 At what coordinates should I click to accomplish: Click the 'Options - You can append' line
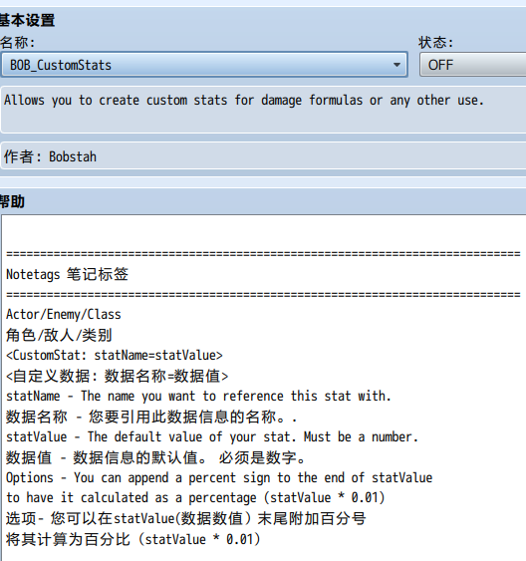pos(219,477)
